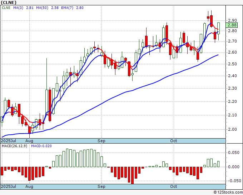
Task: Click the MA(50) line's right end
Action: pyautogui.click(x=218, y=55)
